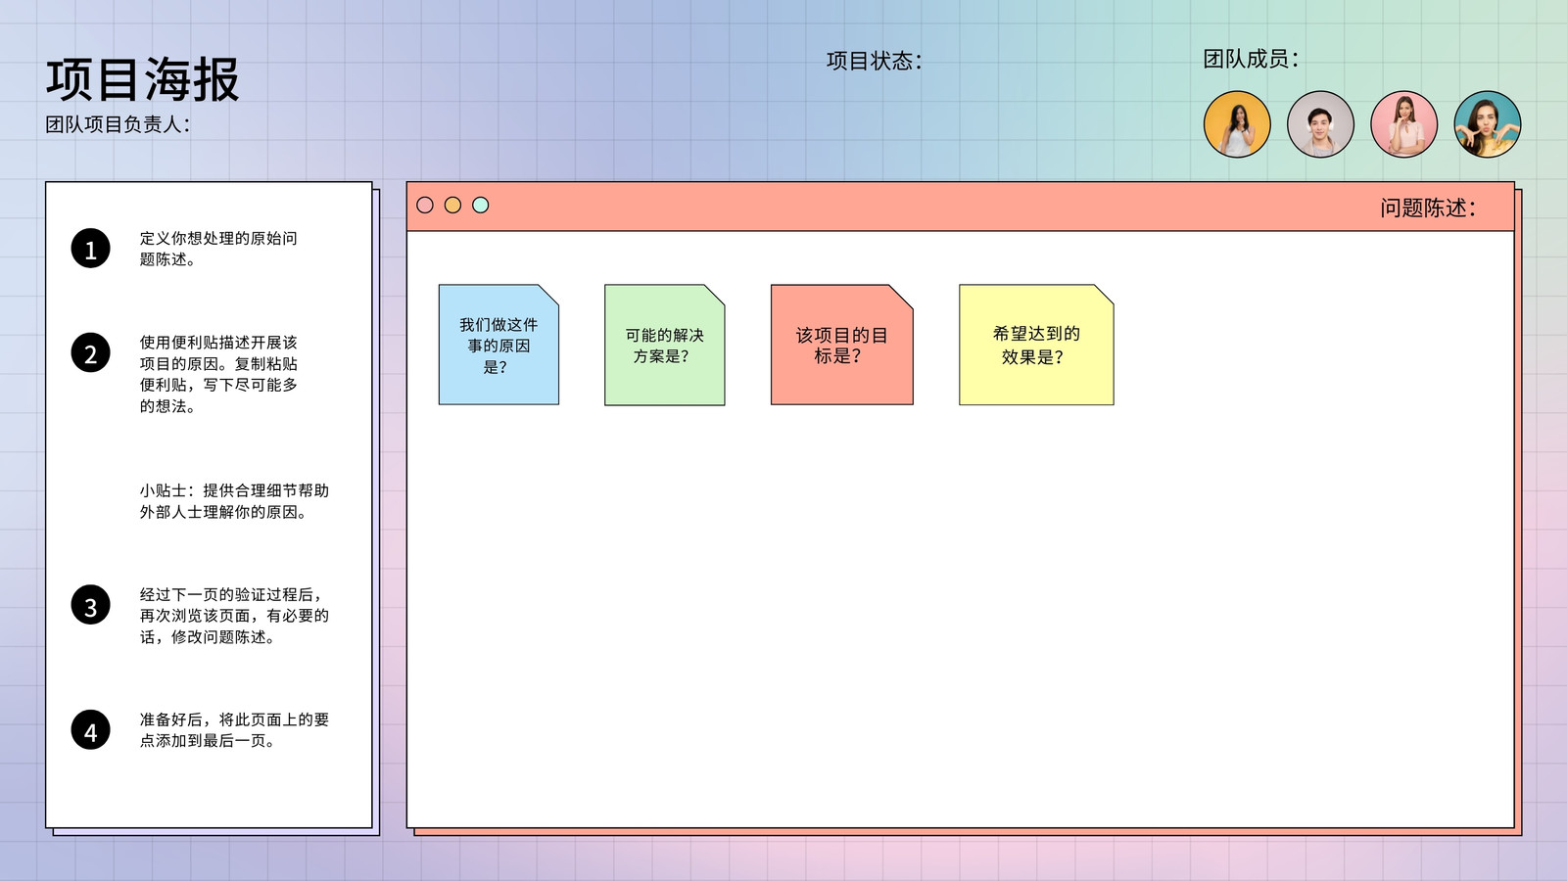Select the green sticky note 可能的解决方案是?

click(665, 345)
